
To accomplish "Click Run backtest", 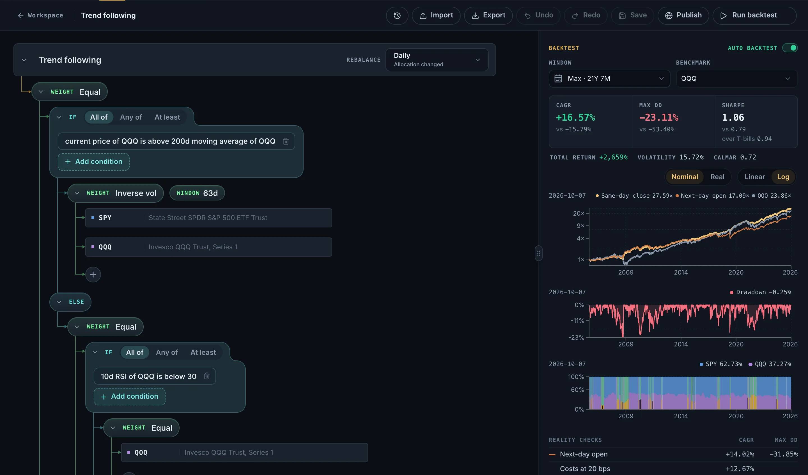I will coord(754,15).
